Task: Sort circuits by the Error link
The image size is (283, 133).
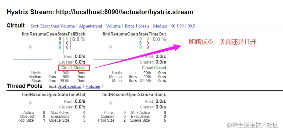Action: point(129,26)
